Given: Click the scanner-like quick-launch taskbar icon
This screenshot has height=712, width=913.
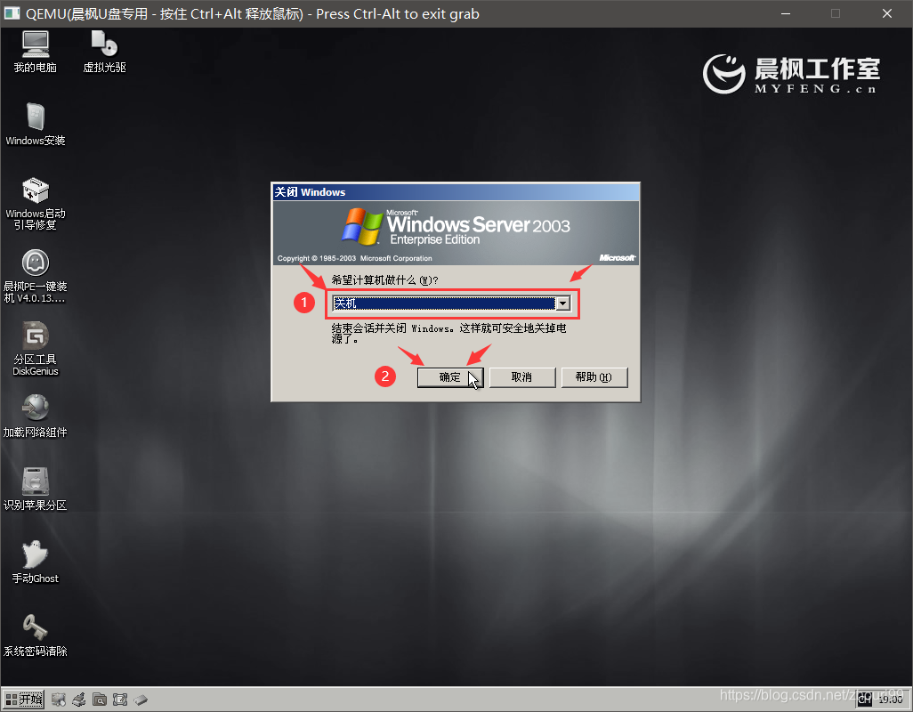Looking at the screenshot, I should (79, 700).
